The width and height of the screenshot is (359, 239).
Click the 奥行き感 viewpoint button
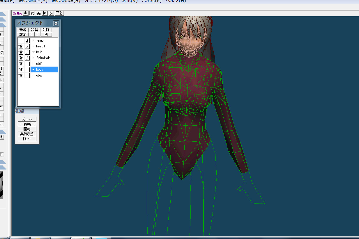click(x=27, y=134)
